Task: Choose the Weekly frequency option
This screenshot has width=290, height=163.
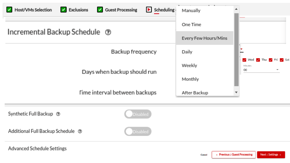Action: [x=189, y=66]
